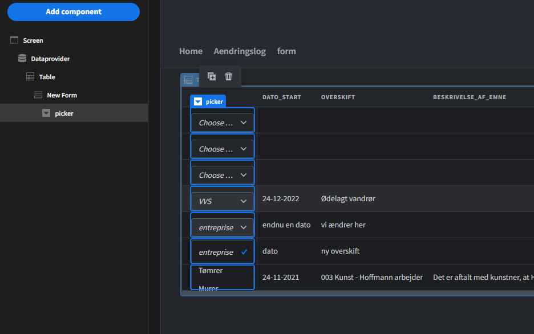The width and height of the screenshot is (534, 334).
Task: Click the table icon on the canvas toolbar
Action: [x=188, y=80]
